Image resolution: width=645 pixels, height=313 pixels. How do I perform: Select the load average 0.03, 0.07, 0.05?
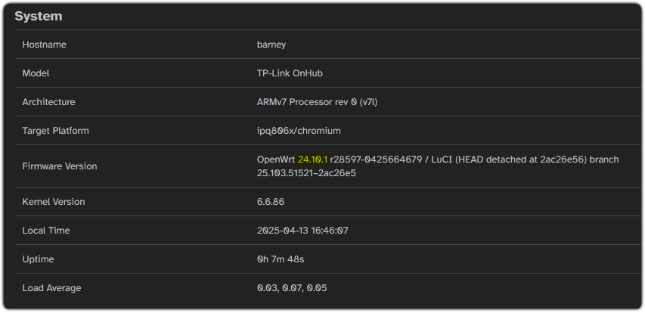pyautogui.click(x=292, y=288)
